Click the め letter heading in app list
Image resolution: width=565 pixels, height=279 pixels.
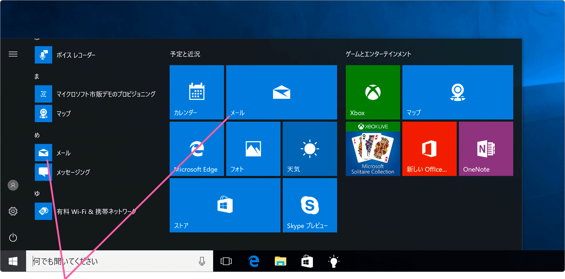click(37, 135)
